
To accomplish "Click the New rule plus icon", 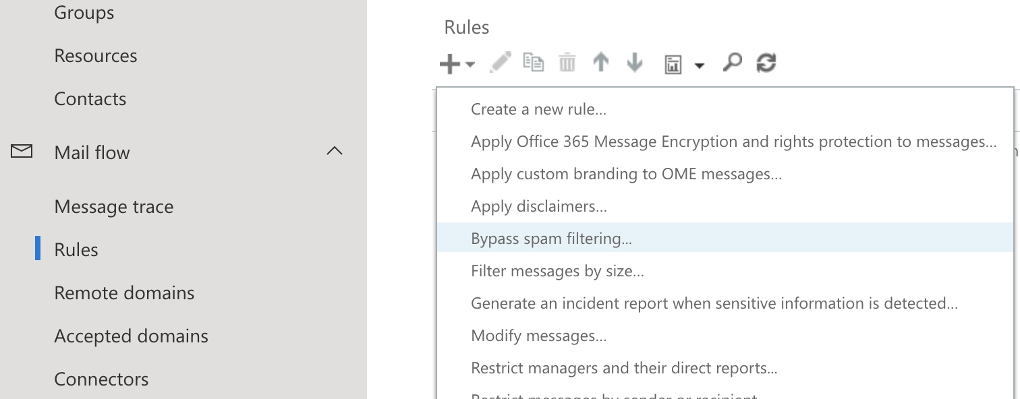I will coord(449,63).
